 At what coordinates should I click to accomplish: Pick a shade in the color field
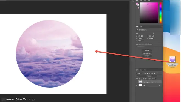click(x=149, y=13)
